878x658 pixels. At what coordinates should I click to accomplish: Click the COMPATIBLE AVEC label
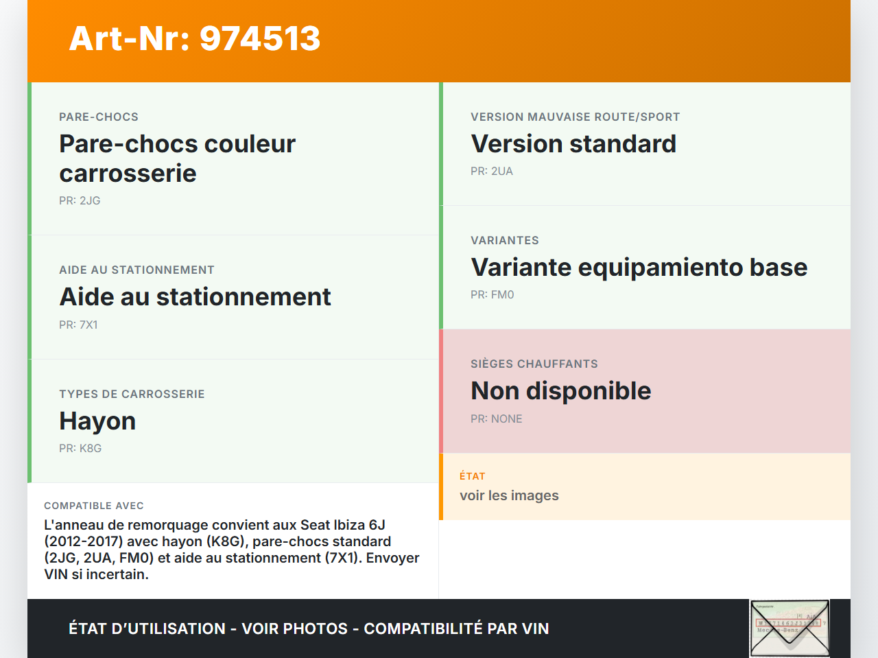click(94, 506)
